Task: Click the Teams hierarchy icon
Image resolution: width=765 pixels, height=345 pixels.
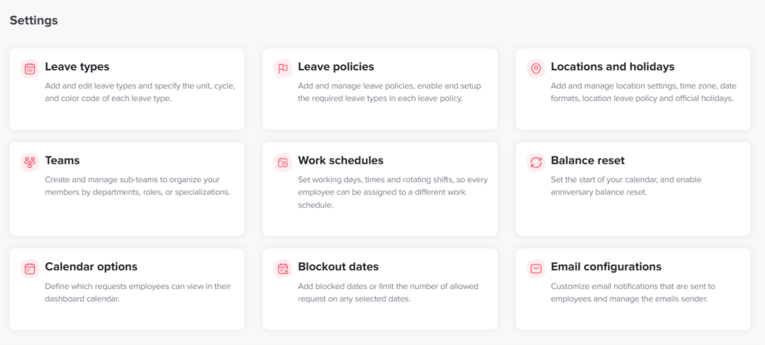Action: [30, 162]
